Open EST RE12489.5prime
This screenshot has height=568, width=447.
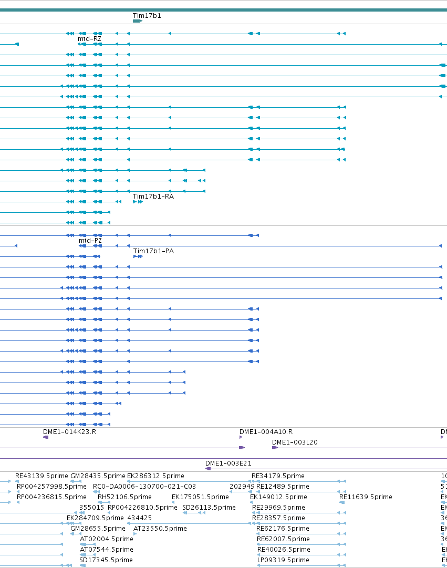click(283, 487)
